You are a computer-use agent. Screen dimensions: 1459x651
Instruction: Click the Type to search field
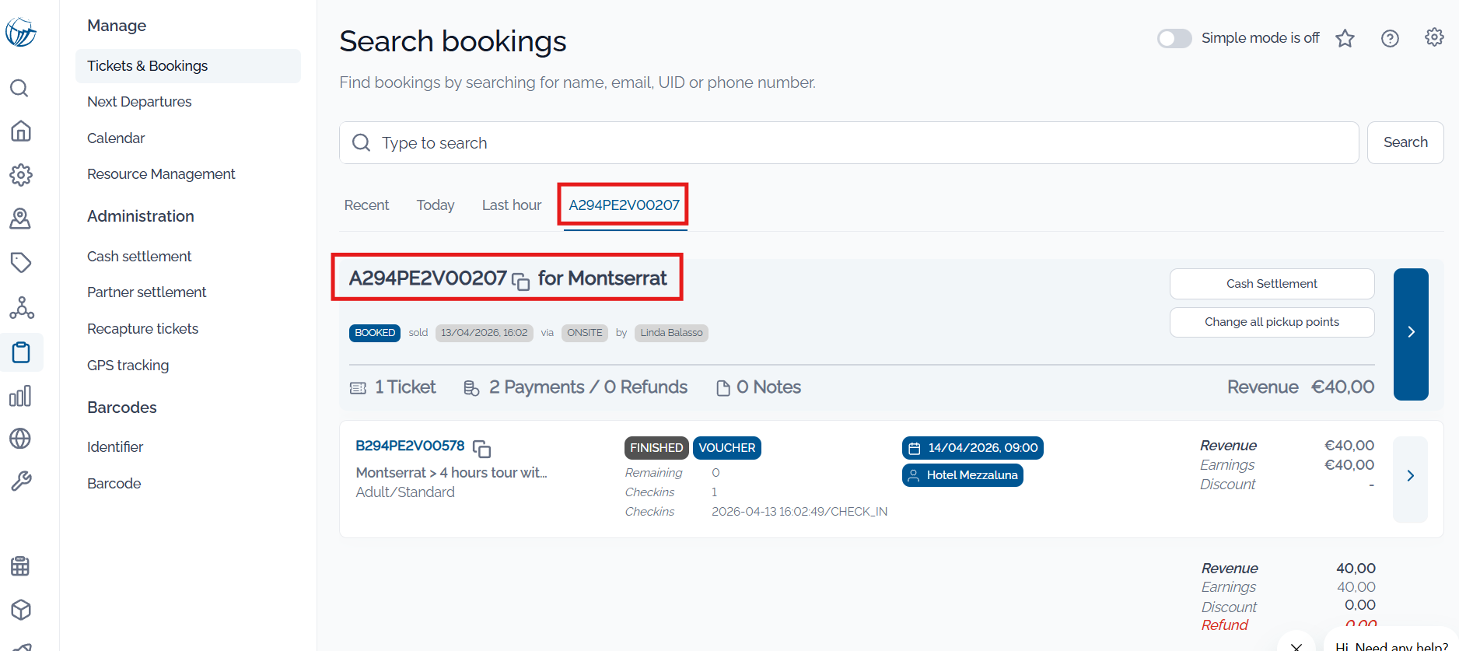848,143
